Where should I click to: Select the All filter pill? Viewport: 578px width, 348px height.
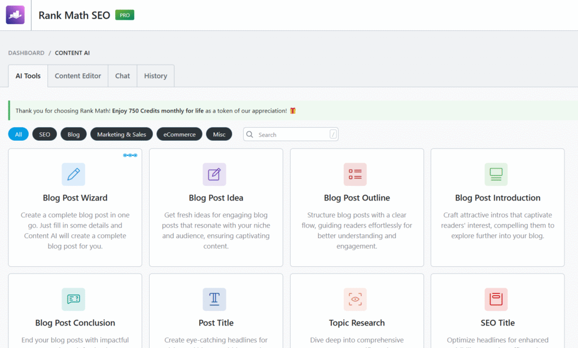pyautogui.click(x=19, y=134)
